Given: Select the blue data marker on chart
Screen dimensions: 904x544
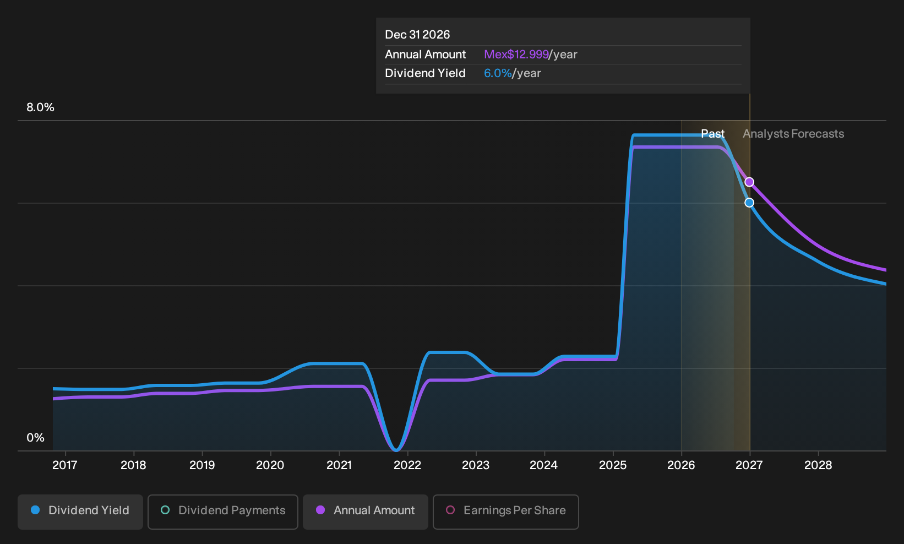Looking at the screenshot, I should [749, 203].
